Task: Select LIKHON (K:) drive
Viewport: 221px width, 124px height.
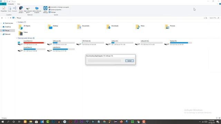Action: 61,49
